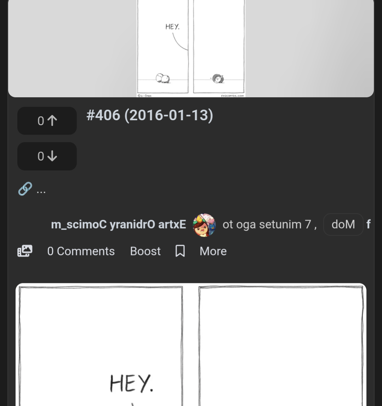Expand the More options menu
Viewport: 382px width, 406px height.
tap(213, 251)
